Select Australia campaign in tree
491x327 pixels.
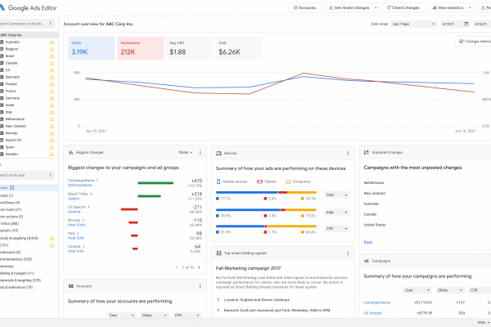12,42
